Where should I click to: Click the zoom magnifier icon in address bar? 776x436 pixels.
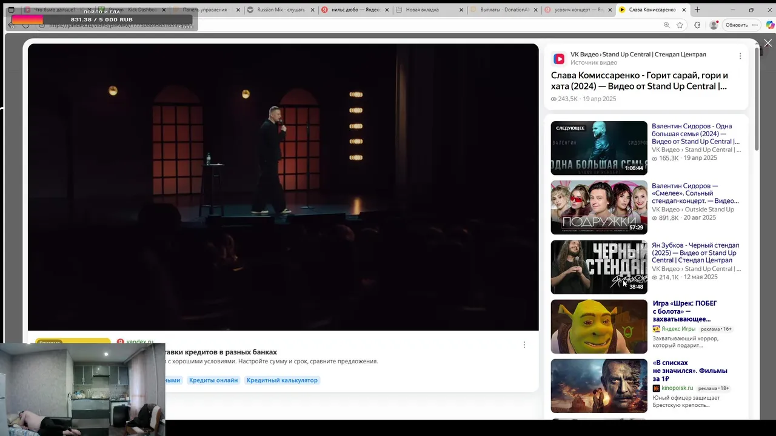coord(667,25)
